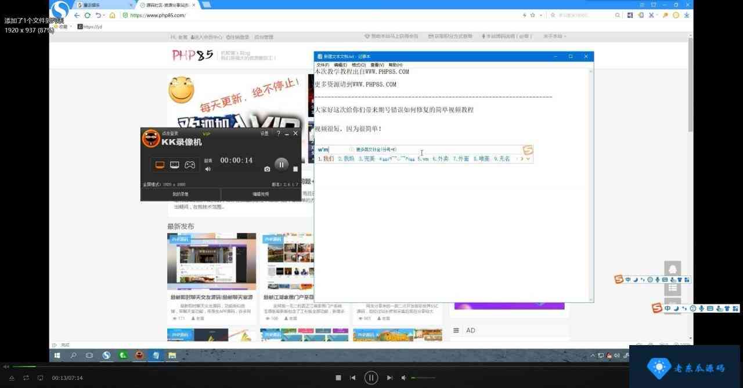Open Notepad 帮助 menu
Image resolution: width=743 pixels, height=388 pixels.
pyautogui.click(x=395, y=65)
